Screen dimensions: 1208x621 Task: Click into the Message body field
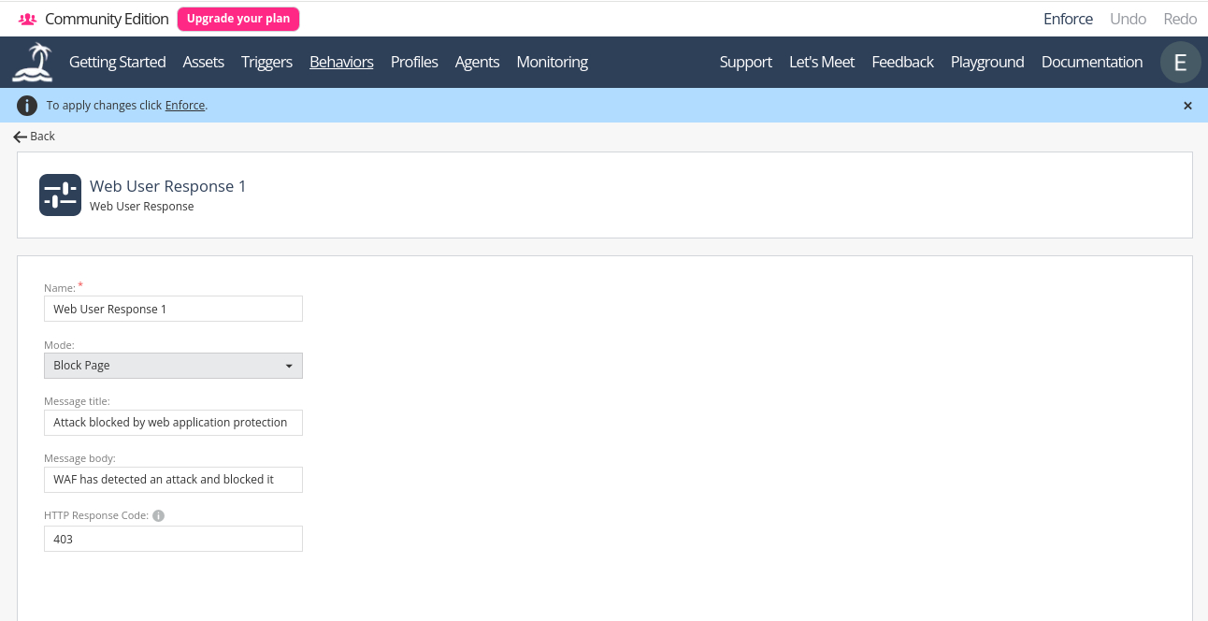[173, 479]
